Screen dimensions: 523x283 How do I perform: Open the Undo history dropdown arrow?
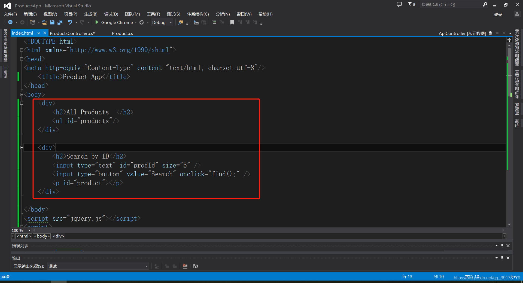point(77,22)
